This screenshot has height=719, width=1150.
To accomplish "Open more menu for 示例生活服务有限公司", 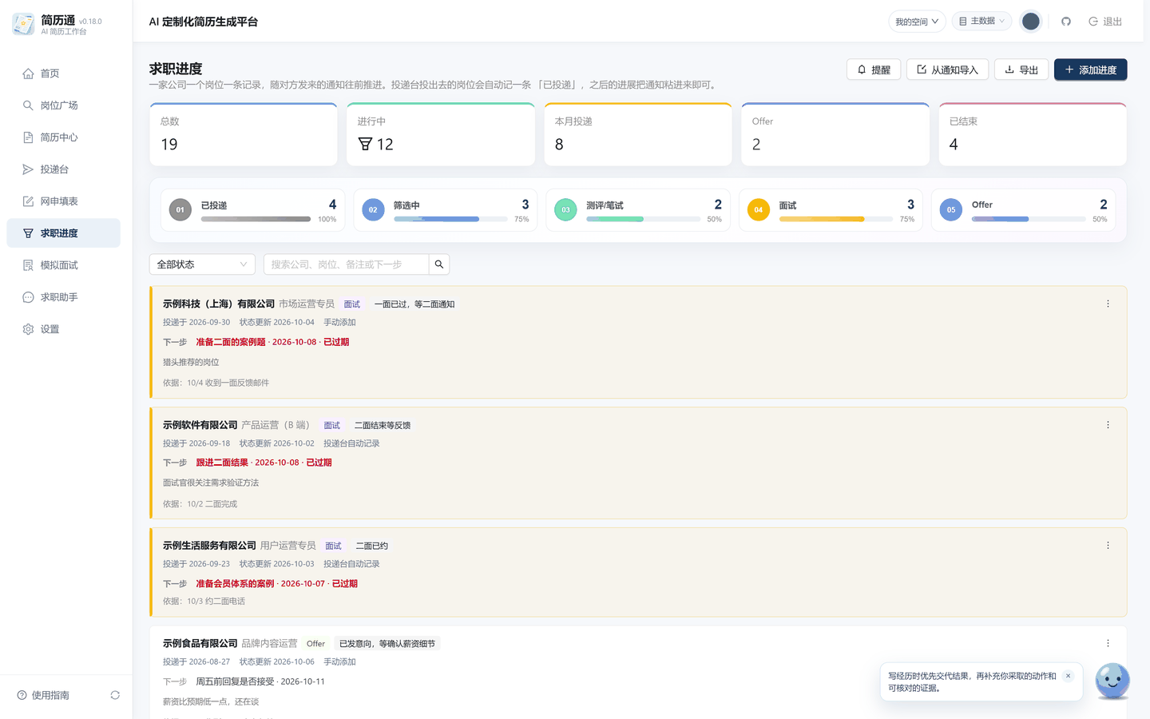I will 1108,546.
